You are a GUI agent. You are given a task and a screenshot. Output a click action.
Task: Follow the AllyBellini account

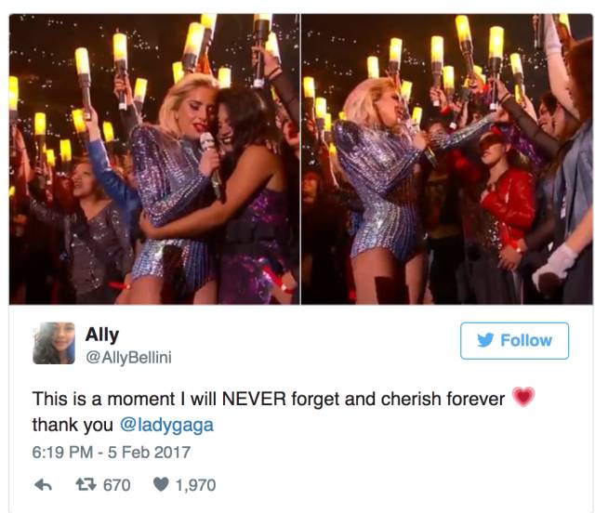[x=514, y=341]
